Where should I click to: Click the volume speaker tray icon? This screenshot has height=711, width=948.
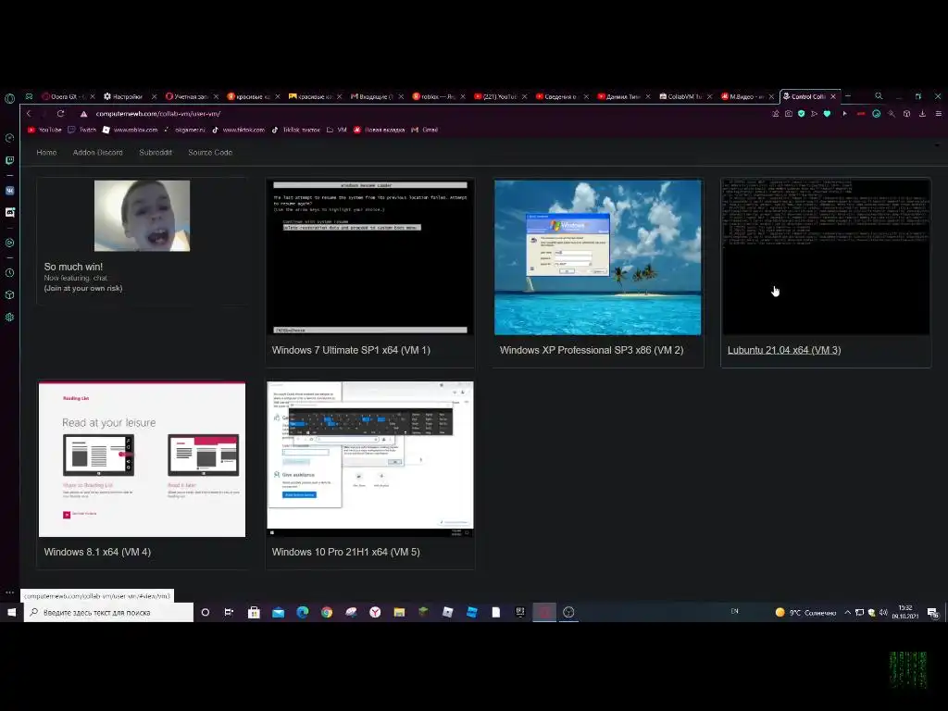(x=883, y=613)
